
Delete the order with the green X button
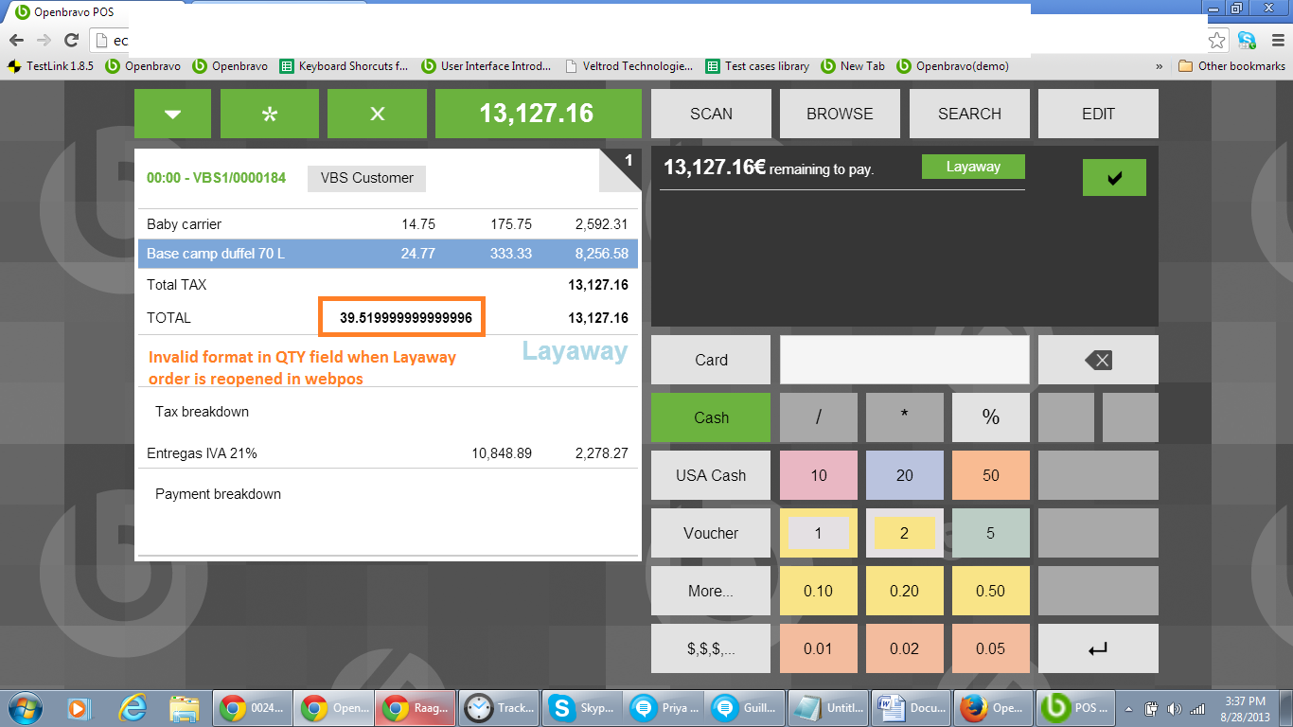click(377, 114)
